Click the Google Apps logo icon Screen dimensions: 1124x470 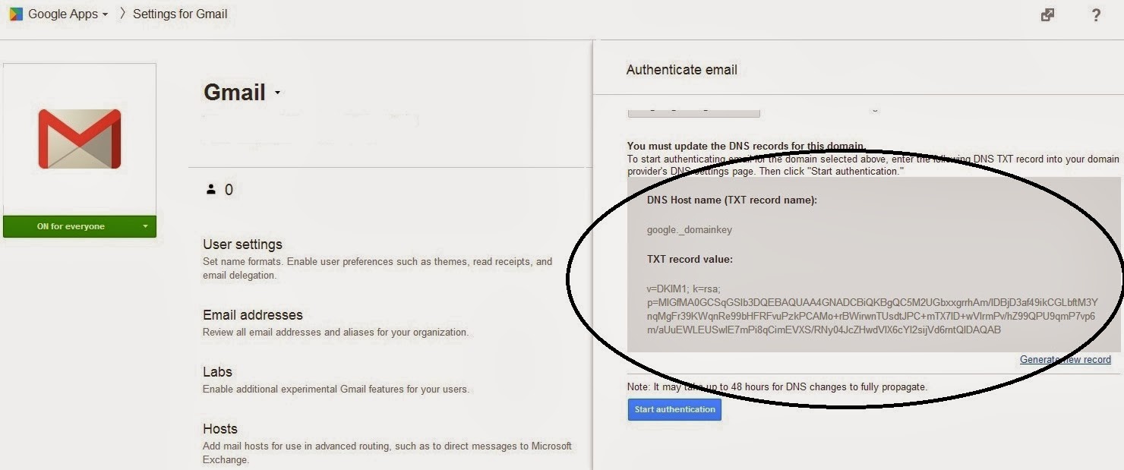tap(16, 14)
